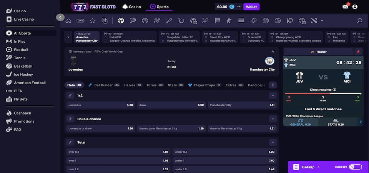This screenshot has width=369, height=173.
Task: Select over 0.5 total odds
Action: click(118, 152)
